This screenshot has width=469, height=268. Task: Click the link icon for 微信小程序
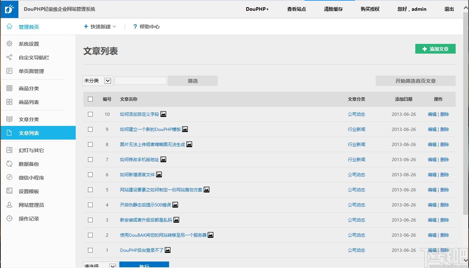9,178
